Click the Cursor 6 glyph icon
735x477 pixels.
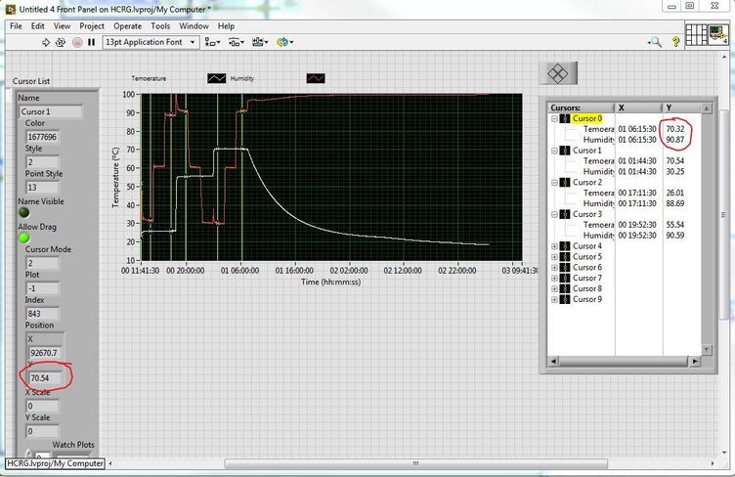565,268
